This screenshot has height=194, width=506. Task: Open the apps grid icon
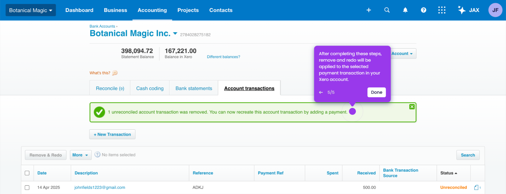coord(442,10)
